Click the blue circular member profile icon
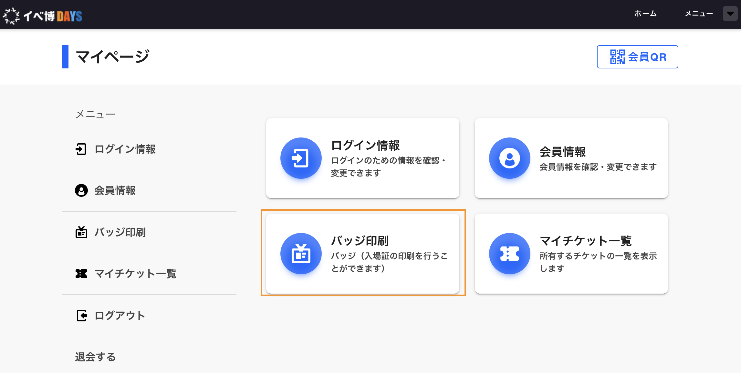741x373 pixels. 509,158
